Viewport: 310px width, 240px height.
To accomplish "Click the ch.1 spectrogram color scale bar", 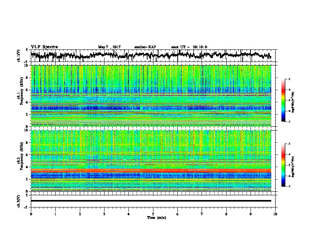I will pos(283,100).
